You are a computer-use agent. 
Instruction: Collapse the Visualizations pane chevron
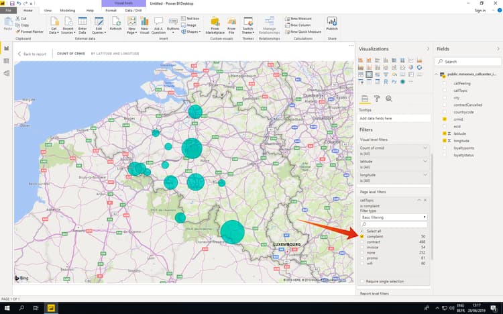click(x=428, y=49)
